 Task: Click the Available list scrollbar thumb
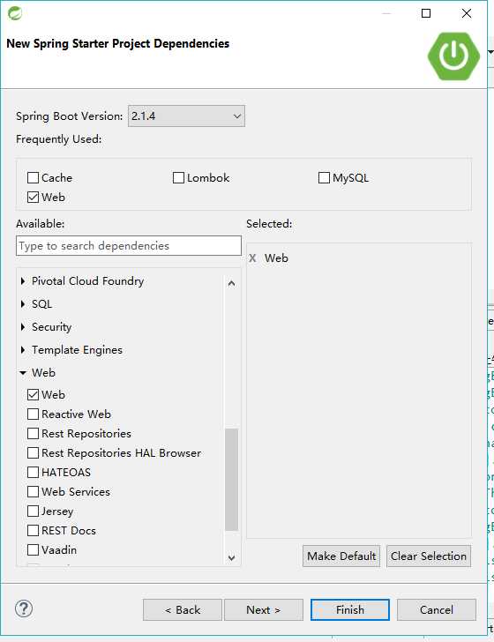point(231,480)
